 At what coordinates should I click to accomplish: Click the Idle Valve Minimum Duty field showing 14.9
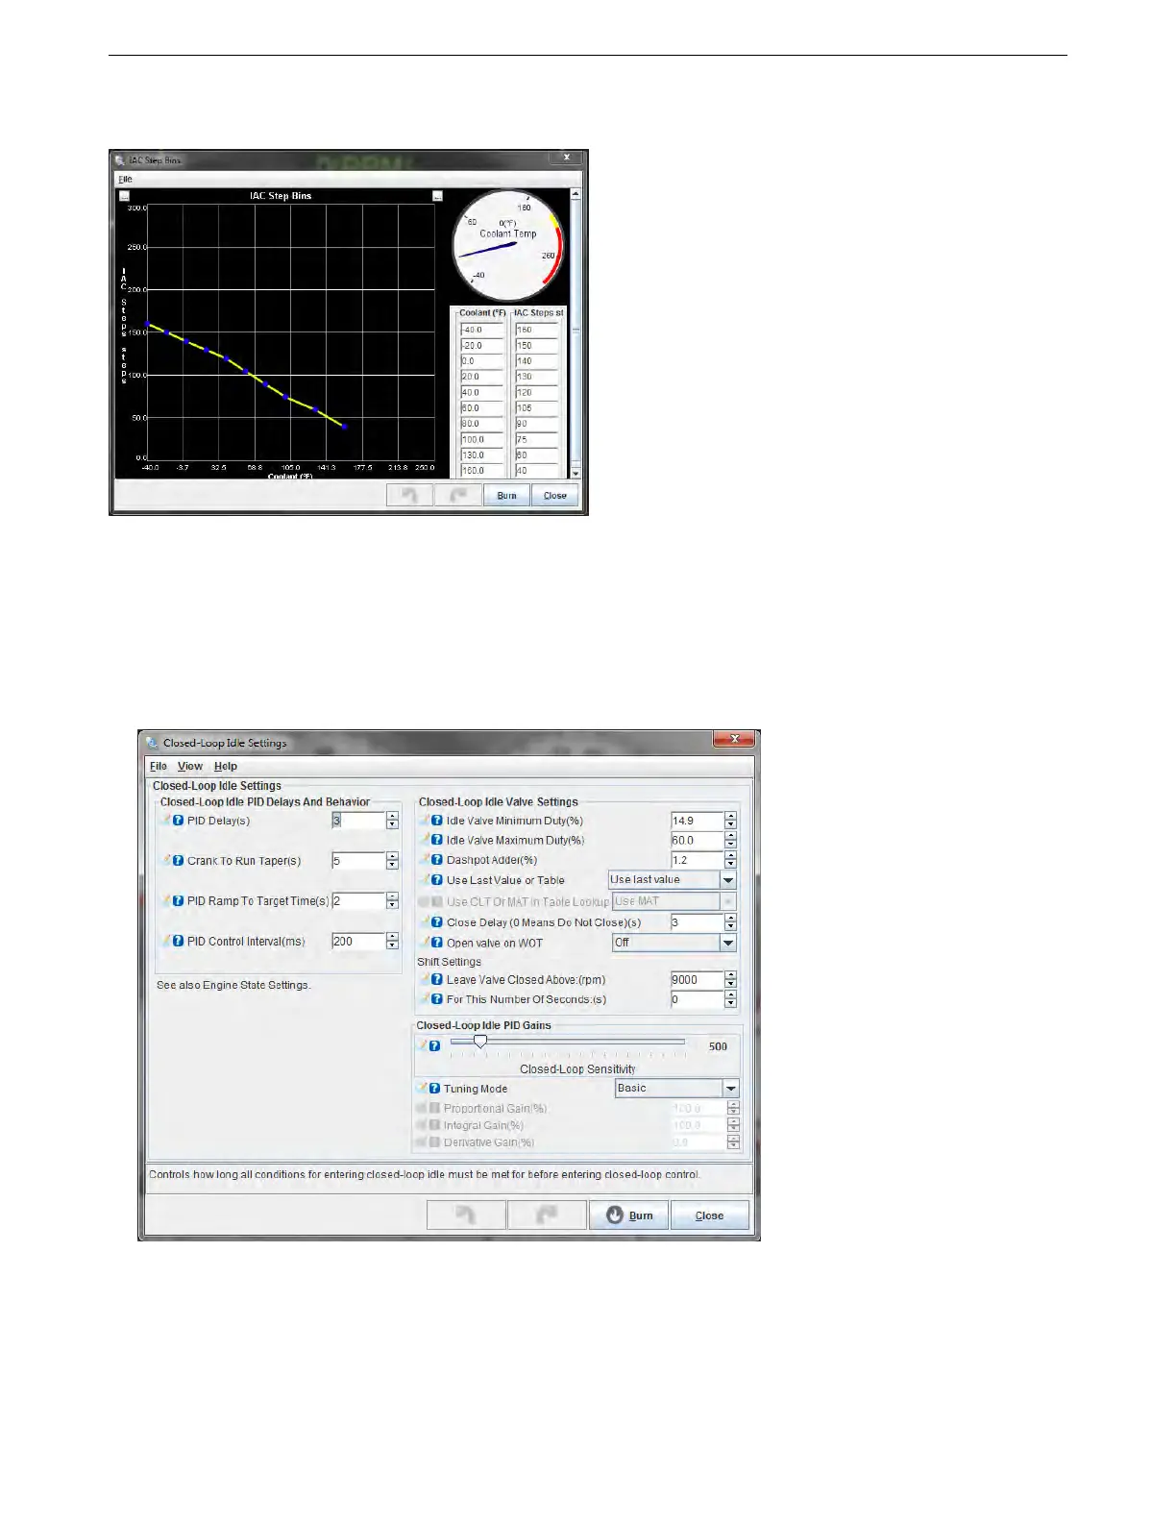tap(698, 821)
